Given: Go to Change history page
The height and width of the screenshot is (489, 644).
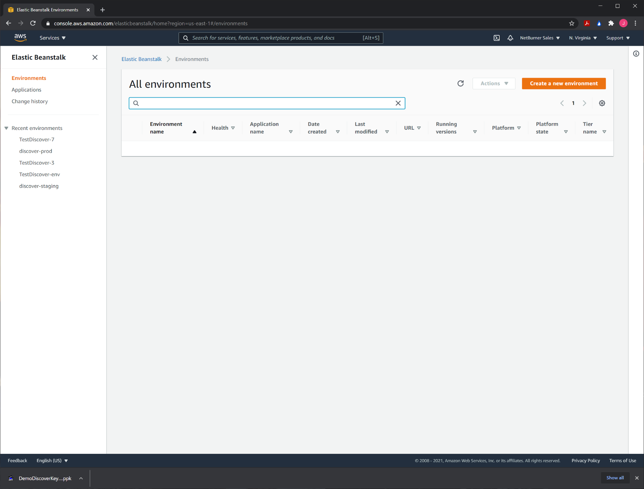Looking at the screenshot, I should coord(30,101).
